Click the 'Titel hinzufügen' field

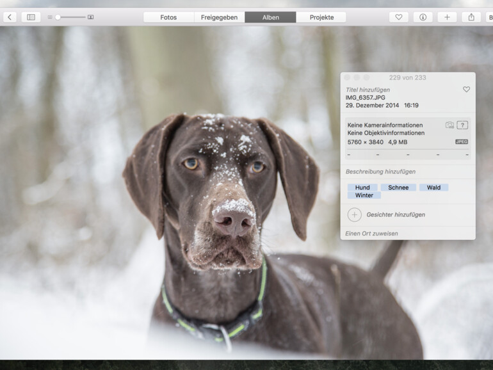pyautogui.click(x=369, y=90)
